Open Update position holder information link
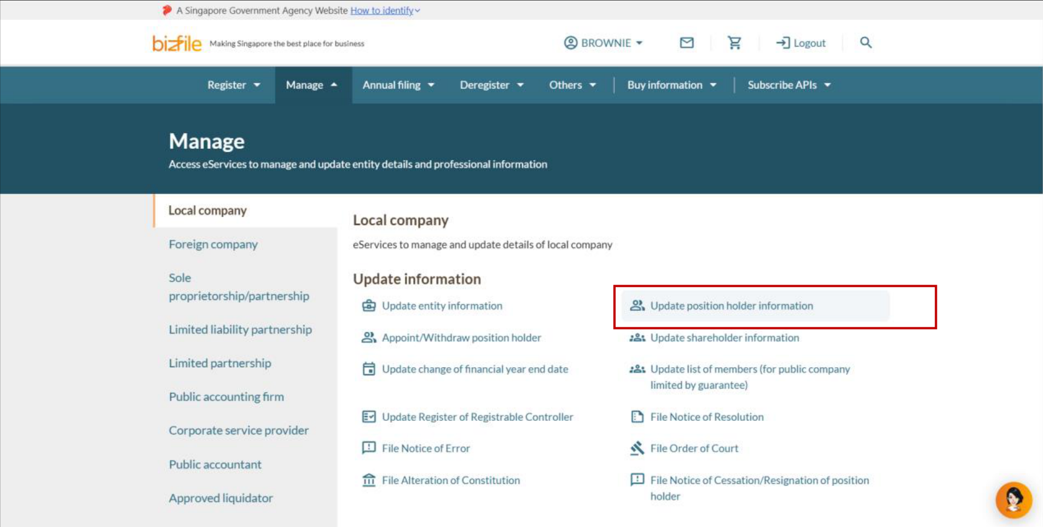Screen dimensions: 1043x527 (732, 305)
